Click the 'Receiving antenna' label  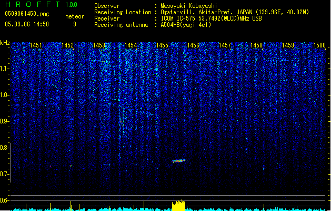pos(121,25)
